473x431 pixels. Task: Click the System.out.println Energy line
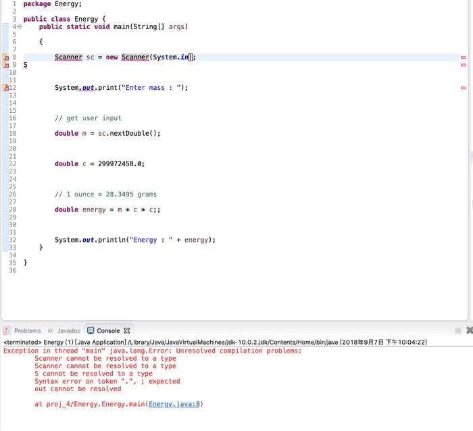(135, 240)
